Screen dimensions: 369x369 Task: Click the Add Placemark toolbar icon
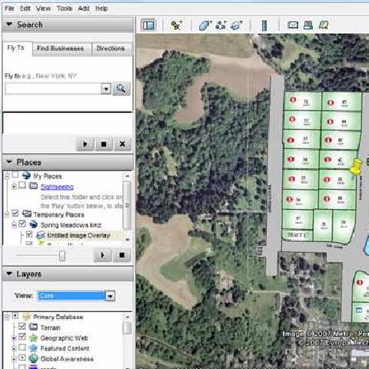click(176, 25)
